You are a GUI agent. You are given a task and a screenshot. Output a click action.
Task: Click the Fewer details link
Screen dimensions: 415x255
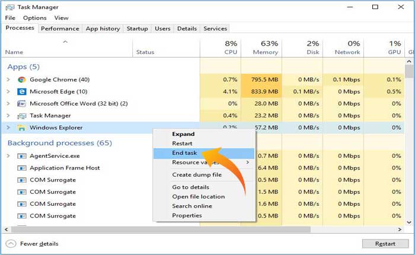39,244
